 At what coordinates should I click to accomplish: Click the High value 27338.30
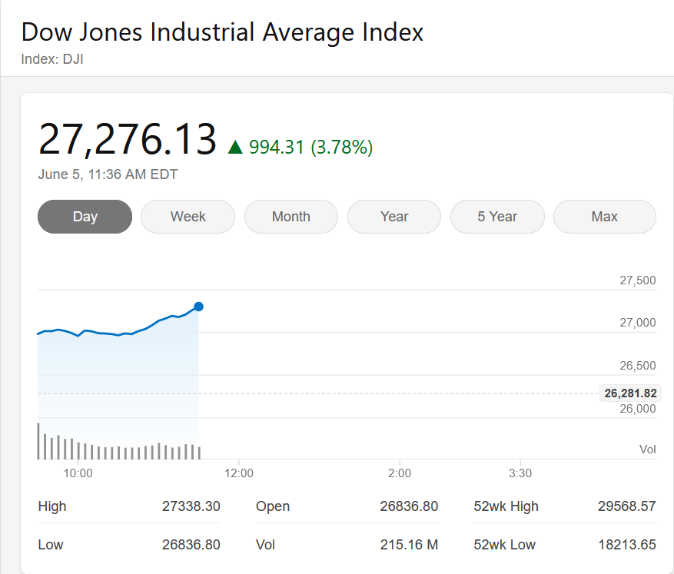(191, 506)
